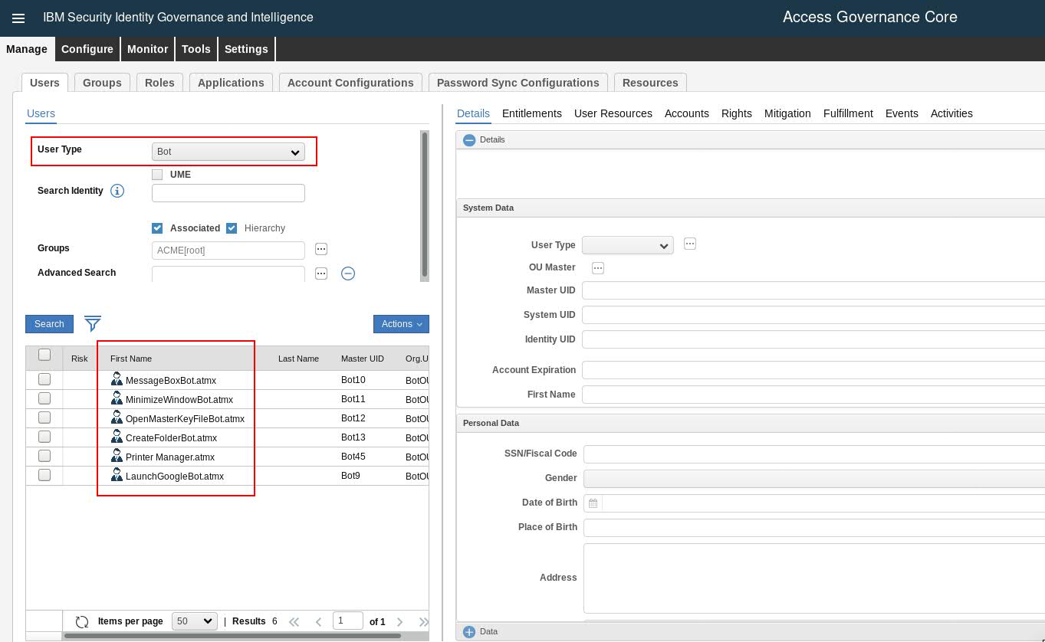The image size is (1045, 642).
Task: Click the Advanced Search minus circle icon
Action: (348, 274)
